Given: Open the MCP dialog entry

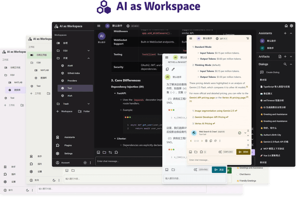Looking at the screenshot, I should 272,149.
